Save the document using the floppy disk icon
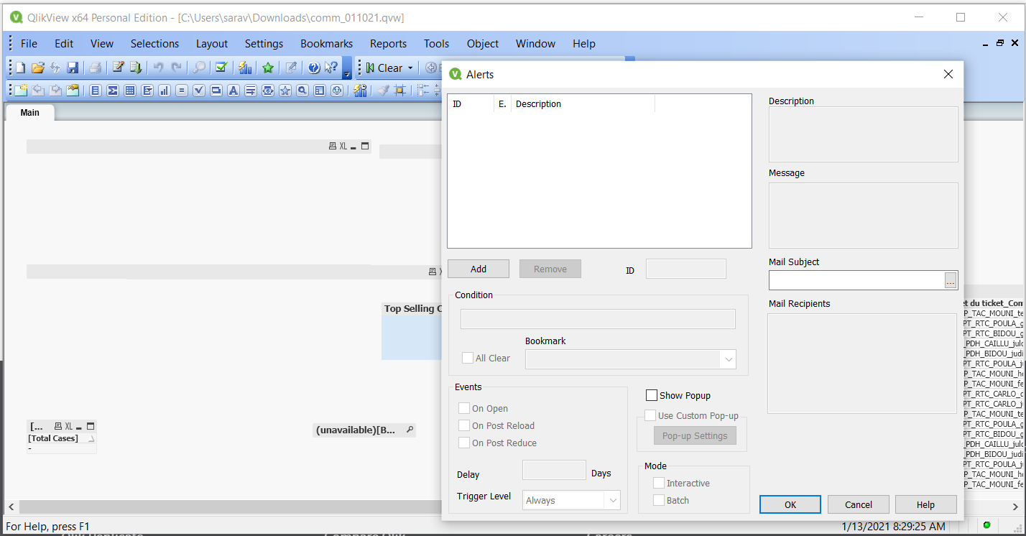 tap(73, 68)
